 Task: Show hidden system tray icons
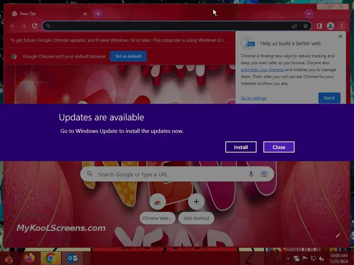click(x=288, y=258)
